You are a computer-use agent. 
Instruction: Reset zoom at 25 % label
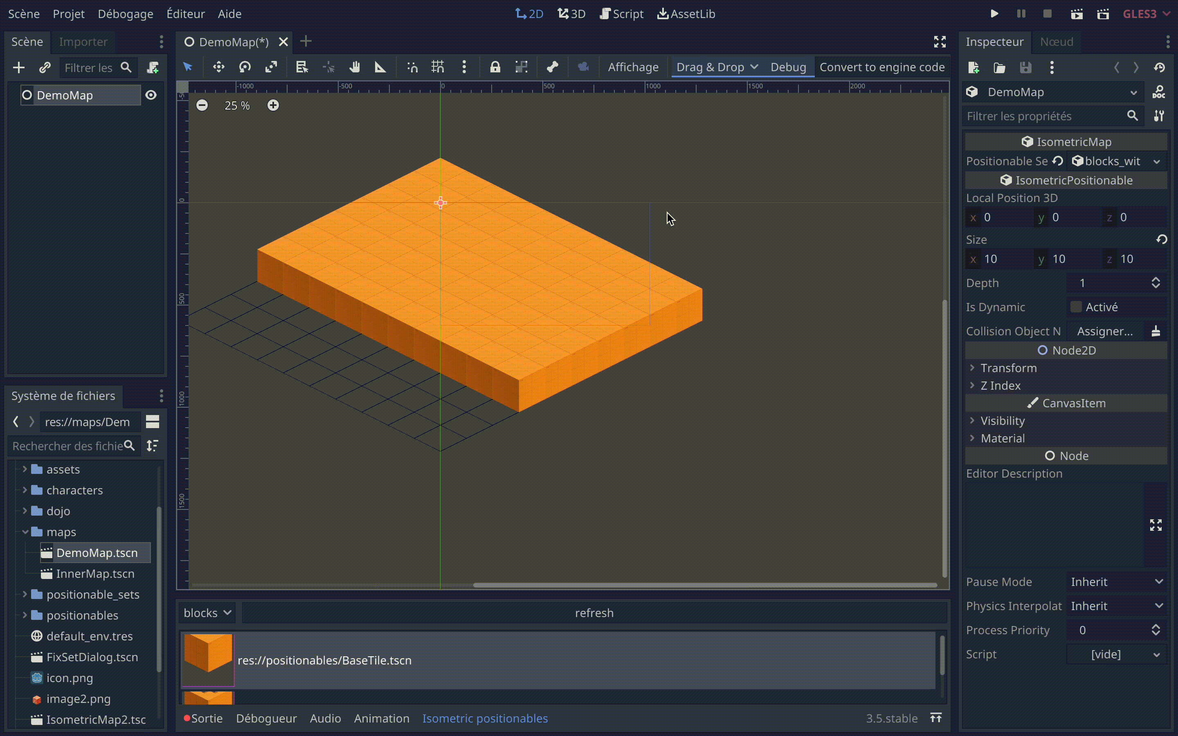tap(237, 105)
